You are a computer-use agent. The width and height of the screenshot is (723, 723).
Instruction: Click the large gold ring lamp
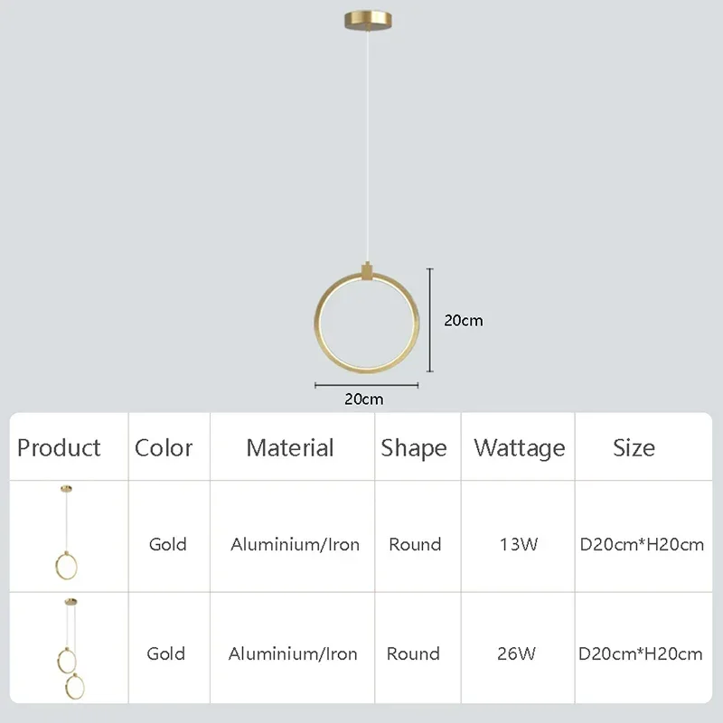[x=367, y=323]
